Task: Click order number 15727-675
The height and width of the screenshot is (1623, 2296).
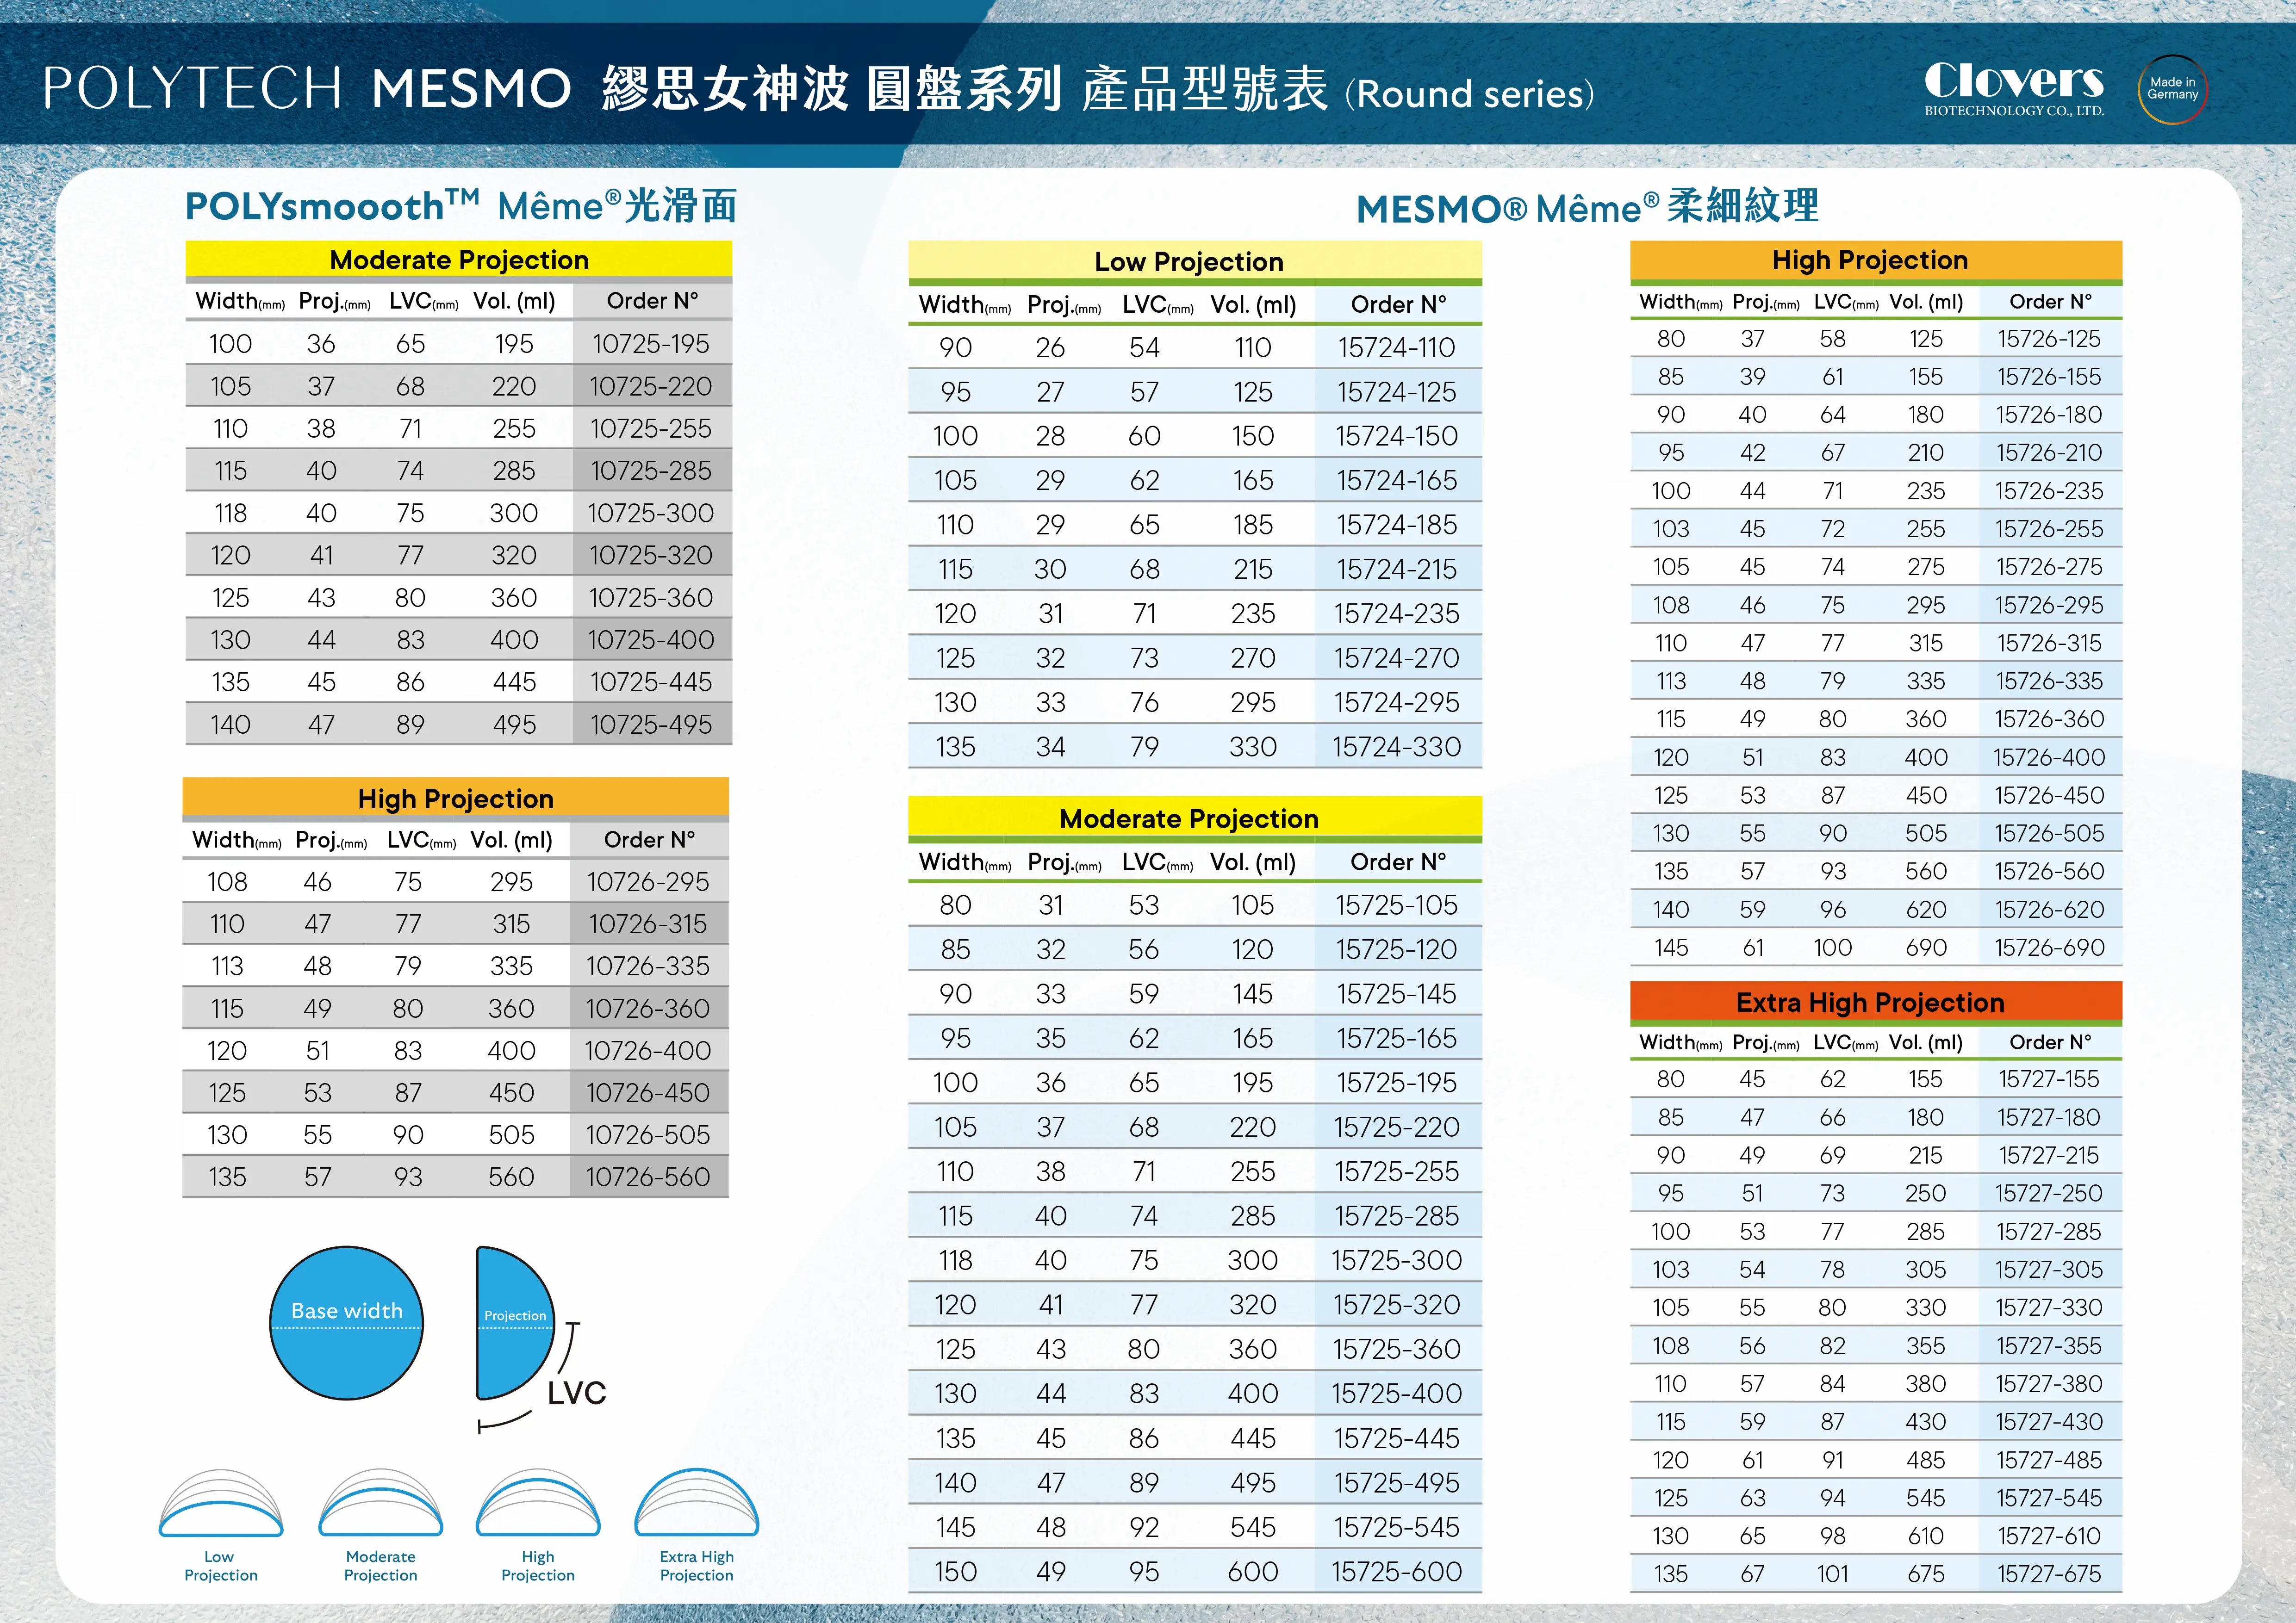Action: click(2049, 1573)
